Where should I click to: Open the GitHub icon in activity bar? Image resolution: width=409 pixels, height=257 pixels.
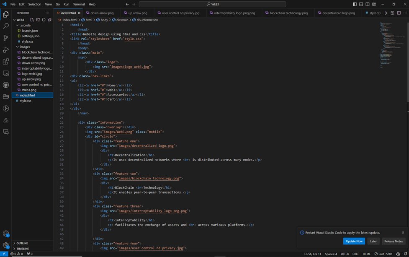[x=6, y=85]
